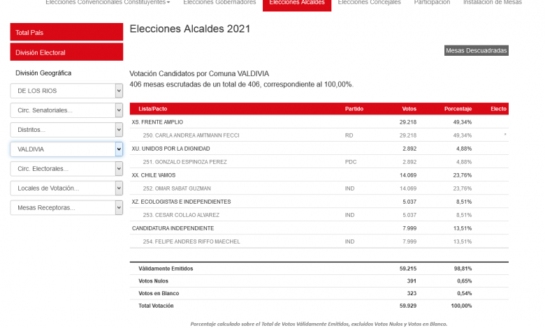Image resolution: width=545 pixels, height=328 pixels.
Task: Click the División Electoral button
Action: click(66, 52)
